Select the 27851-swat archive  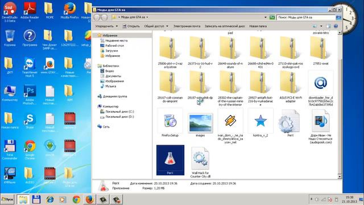click(x=321, y=51)
